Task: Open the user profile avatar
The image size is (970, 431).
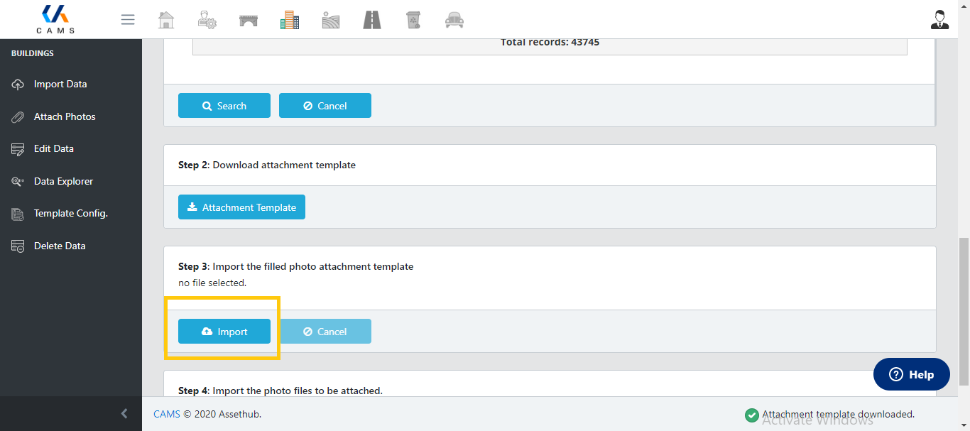Action: [x=939, y=20]
